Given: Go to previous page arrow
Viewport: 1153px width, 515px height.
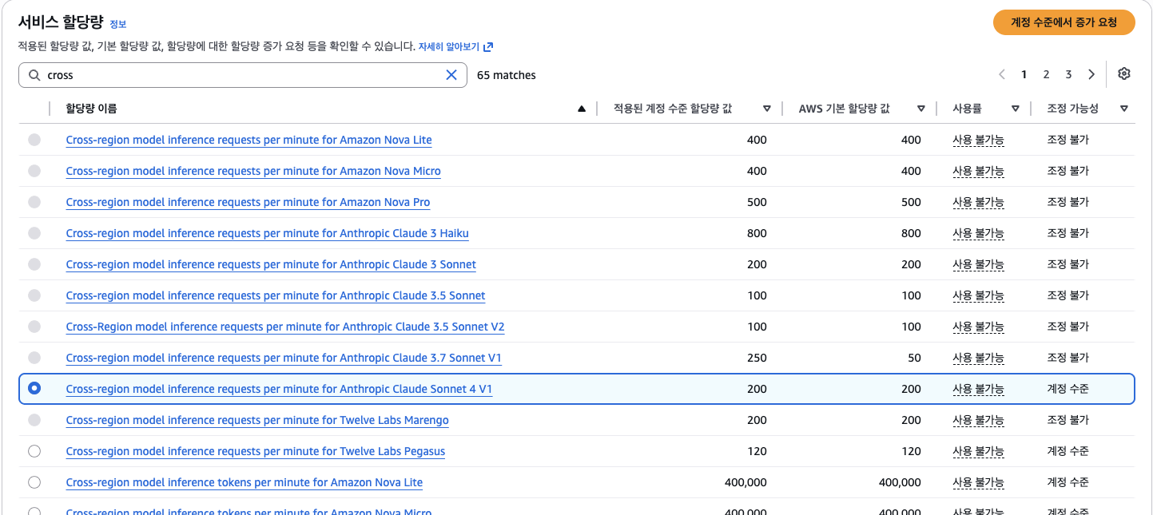Looking at the screenshot, I should pos(1002,75).
